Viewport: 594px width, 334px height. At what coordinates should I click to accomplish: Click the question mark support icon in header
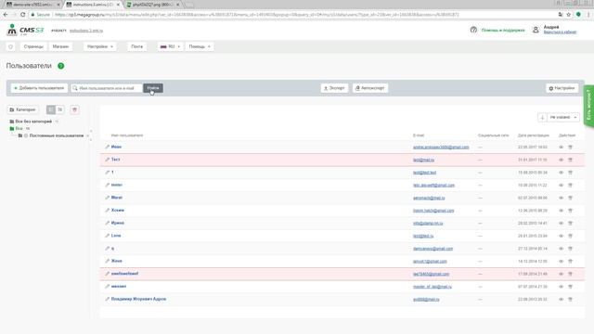(473, 30)
